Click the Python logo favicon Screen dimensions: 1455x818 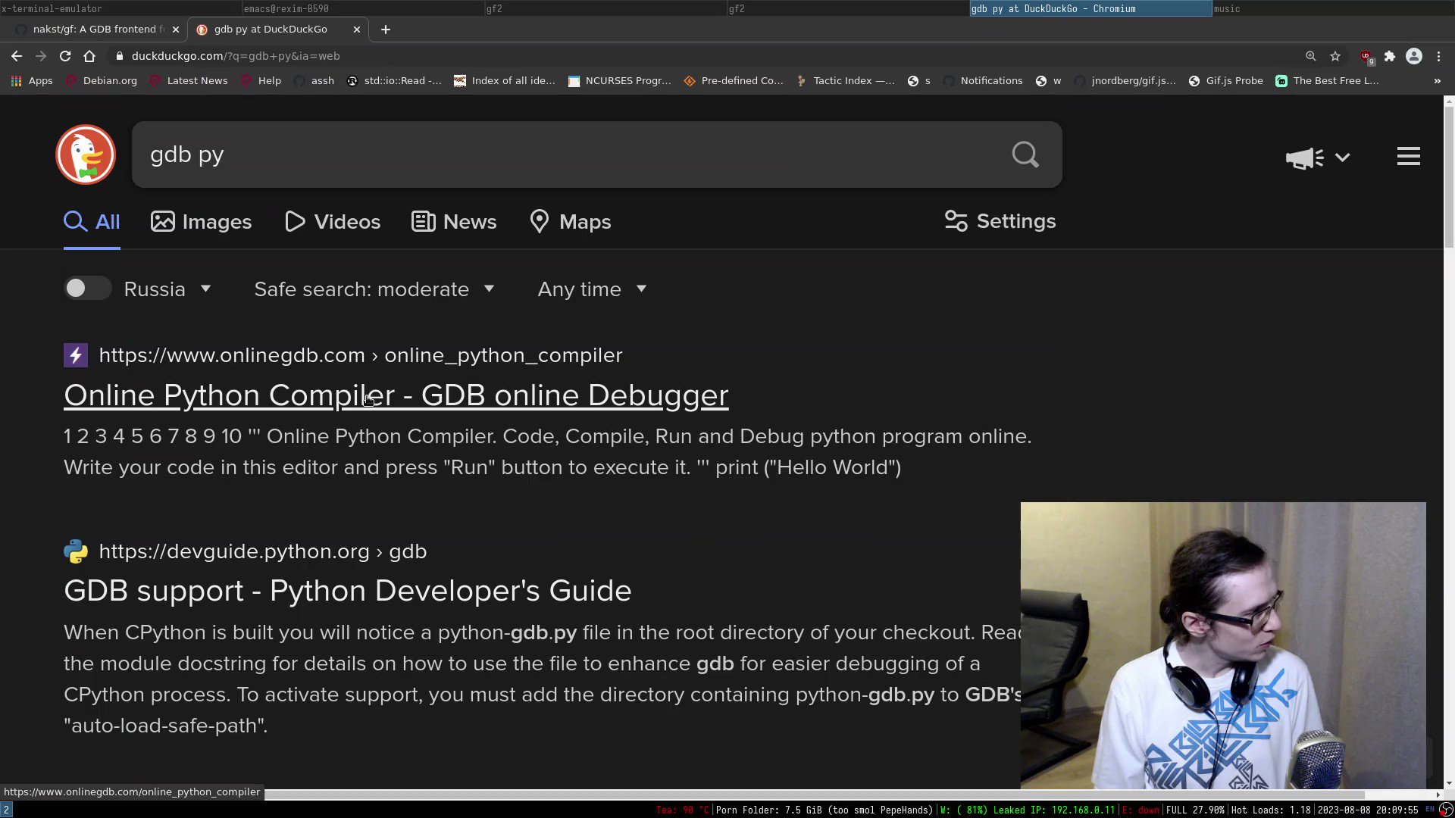point(76,551)
